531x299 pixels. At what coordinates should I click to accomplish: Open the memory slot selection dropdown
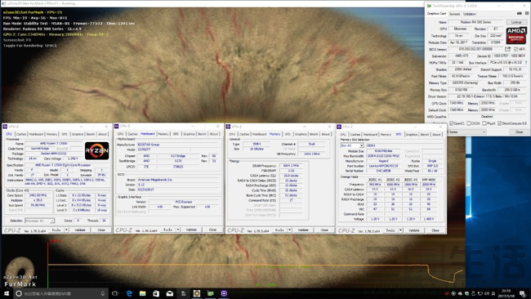pos(352,145)
